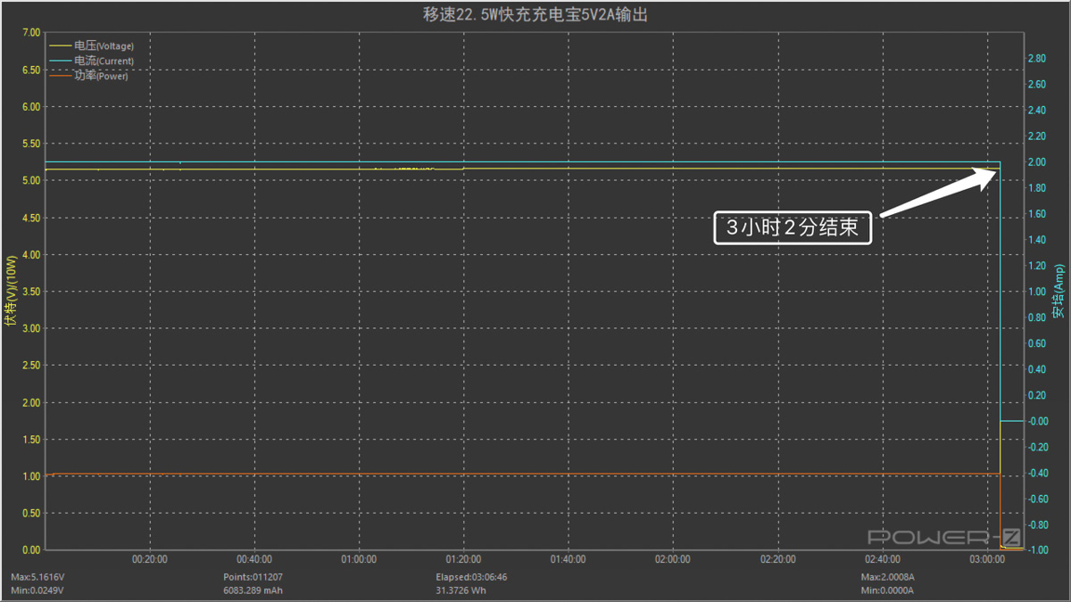1071x602 pixels.
Task: Click the 31.3726 Wh energy readout
Action: point(460,590)
